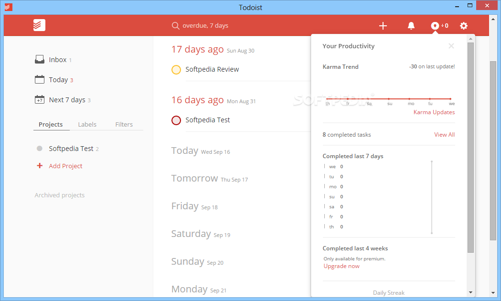Viewport: 501px width, 301px height.
Task: Click the Karma Updates link
Action: (x=434, y=112)
